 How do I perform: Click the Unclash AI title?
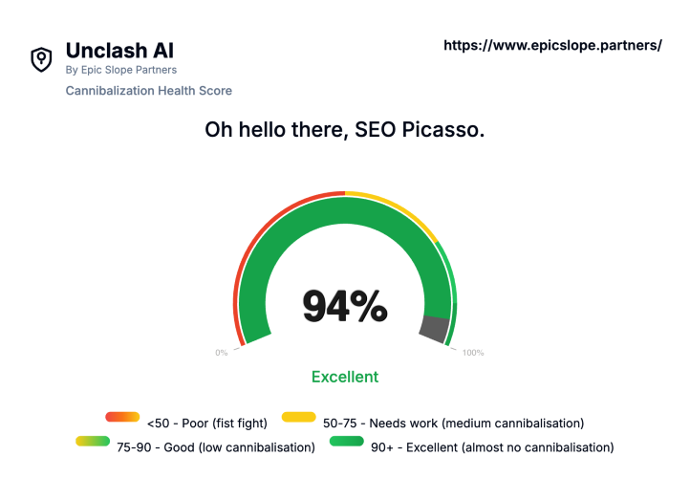(x=119, y=50)
